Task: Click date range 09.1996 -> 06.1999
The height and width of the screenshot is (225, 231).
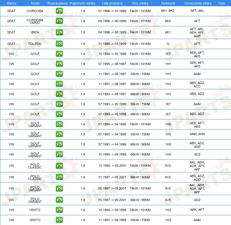Action: [x=112, y=21]
